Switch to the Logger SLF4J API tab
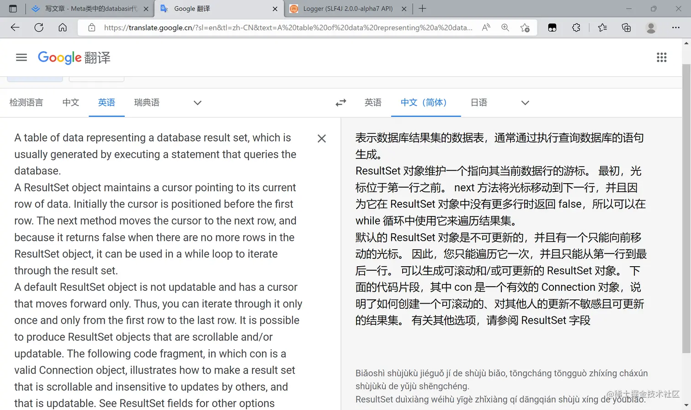The height and width of the screenshot is (410, 691). coord(348,9)
